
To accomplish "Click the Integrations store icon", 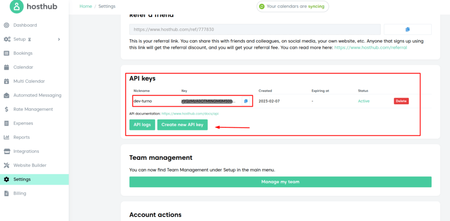I will click(6, 151).
